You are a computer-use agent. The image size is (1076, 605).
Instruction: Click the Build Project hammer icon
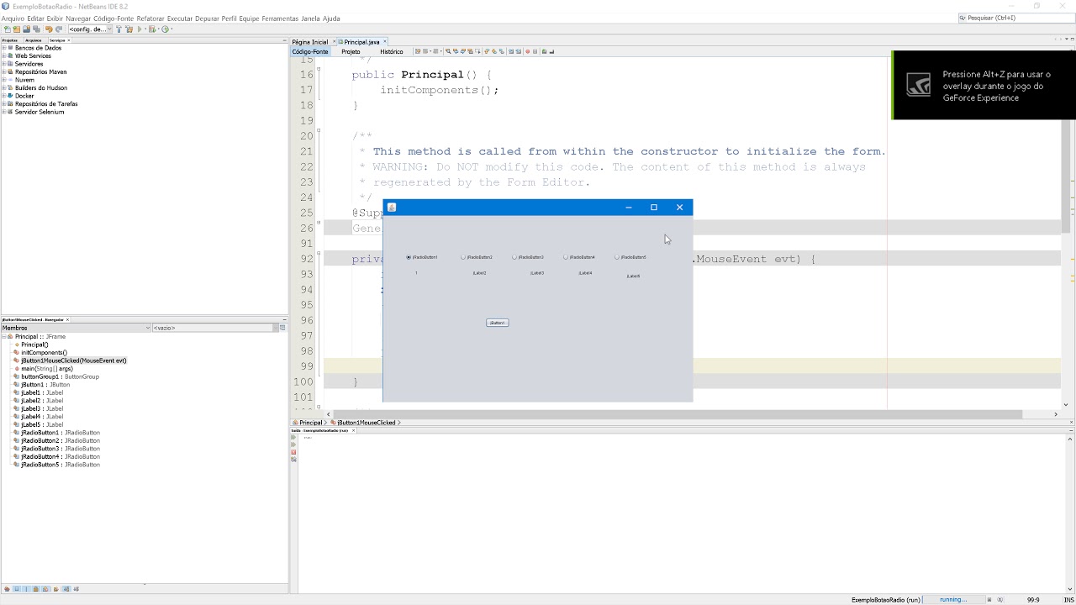click(119, 29)
